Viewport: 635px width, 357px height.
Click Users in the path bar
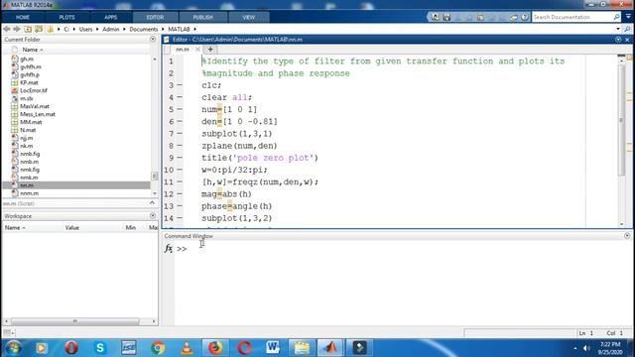[x=85, y=29]
